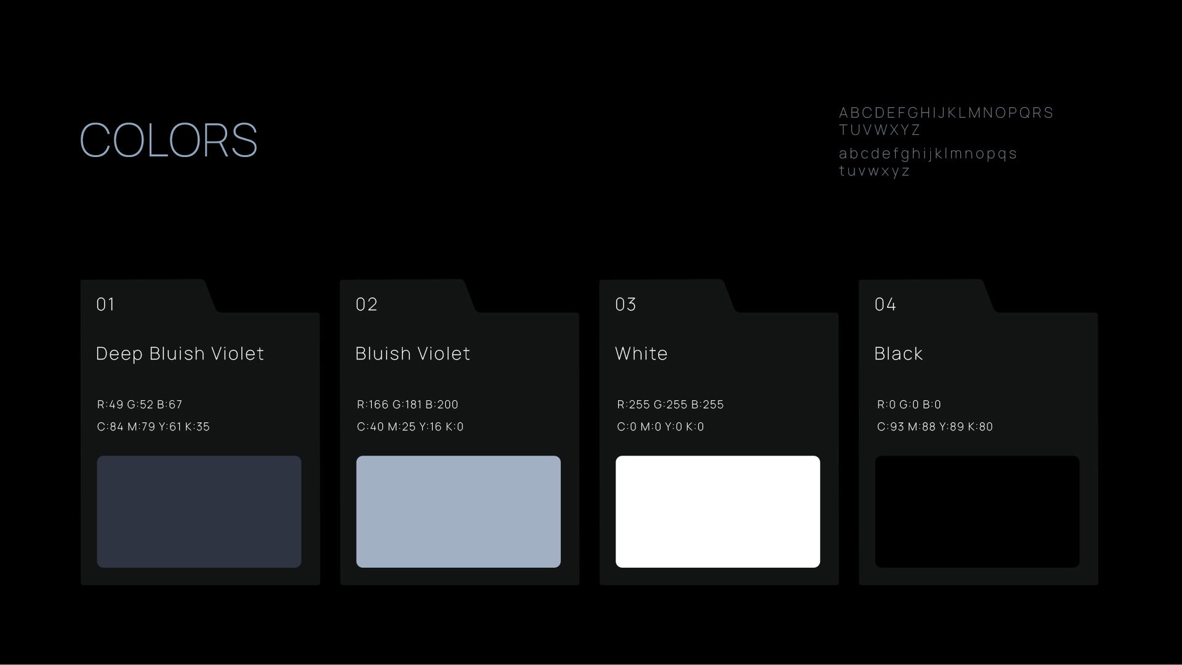Select the C:93 M:88 Y:89 K:80 value

pyautogui.click(x=935, y=427)
